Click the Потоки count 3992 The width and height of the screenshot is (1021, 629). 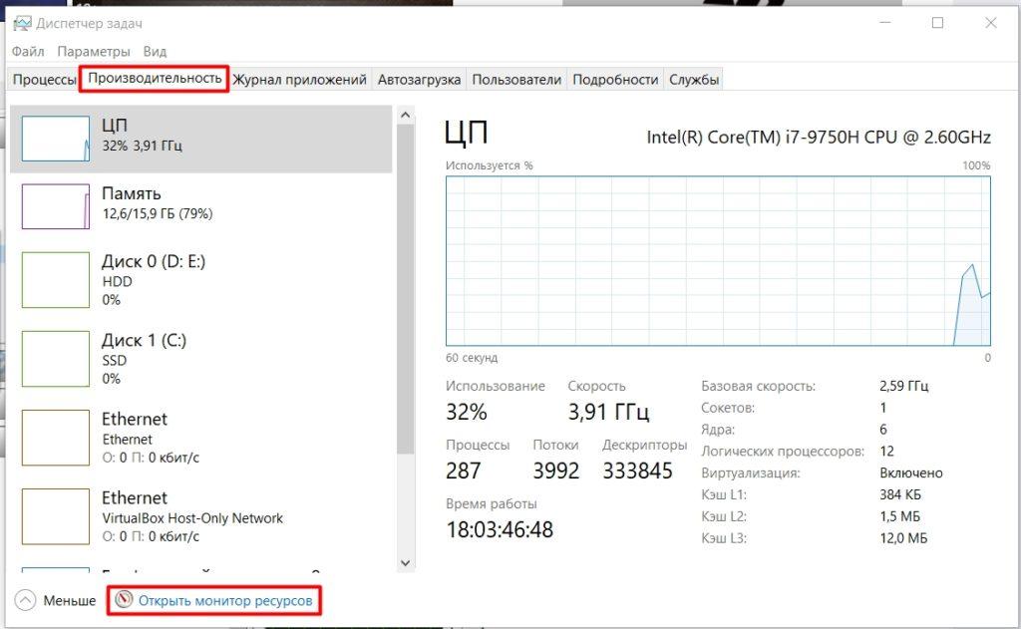click(x=556, y=471)
